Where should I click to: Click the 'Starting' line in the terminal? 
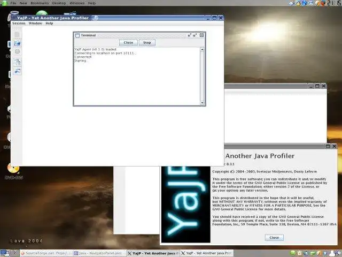(x=80, y=61)
